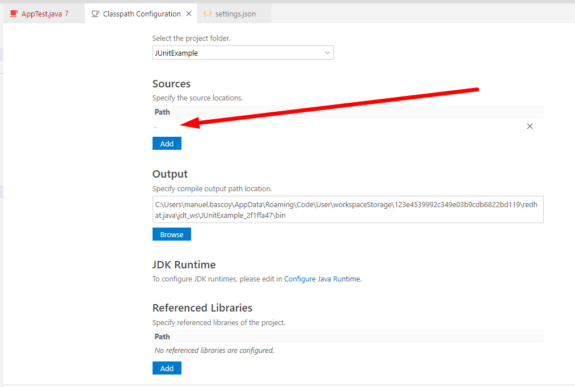The height and width of the screenshot is (387, 575).
Task: Close the Classpath Configuration tab
Action: coord(189,14)
